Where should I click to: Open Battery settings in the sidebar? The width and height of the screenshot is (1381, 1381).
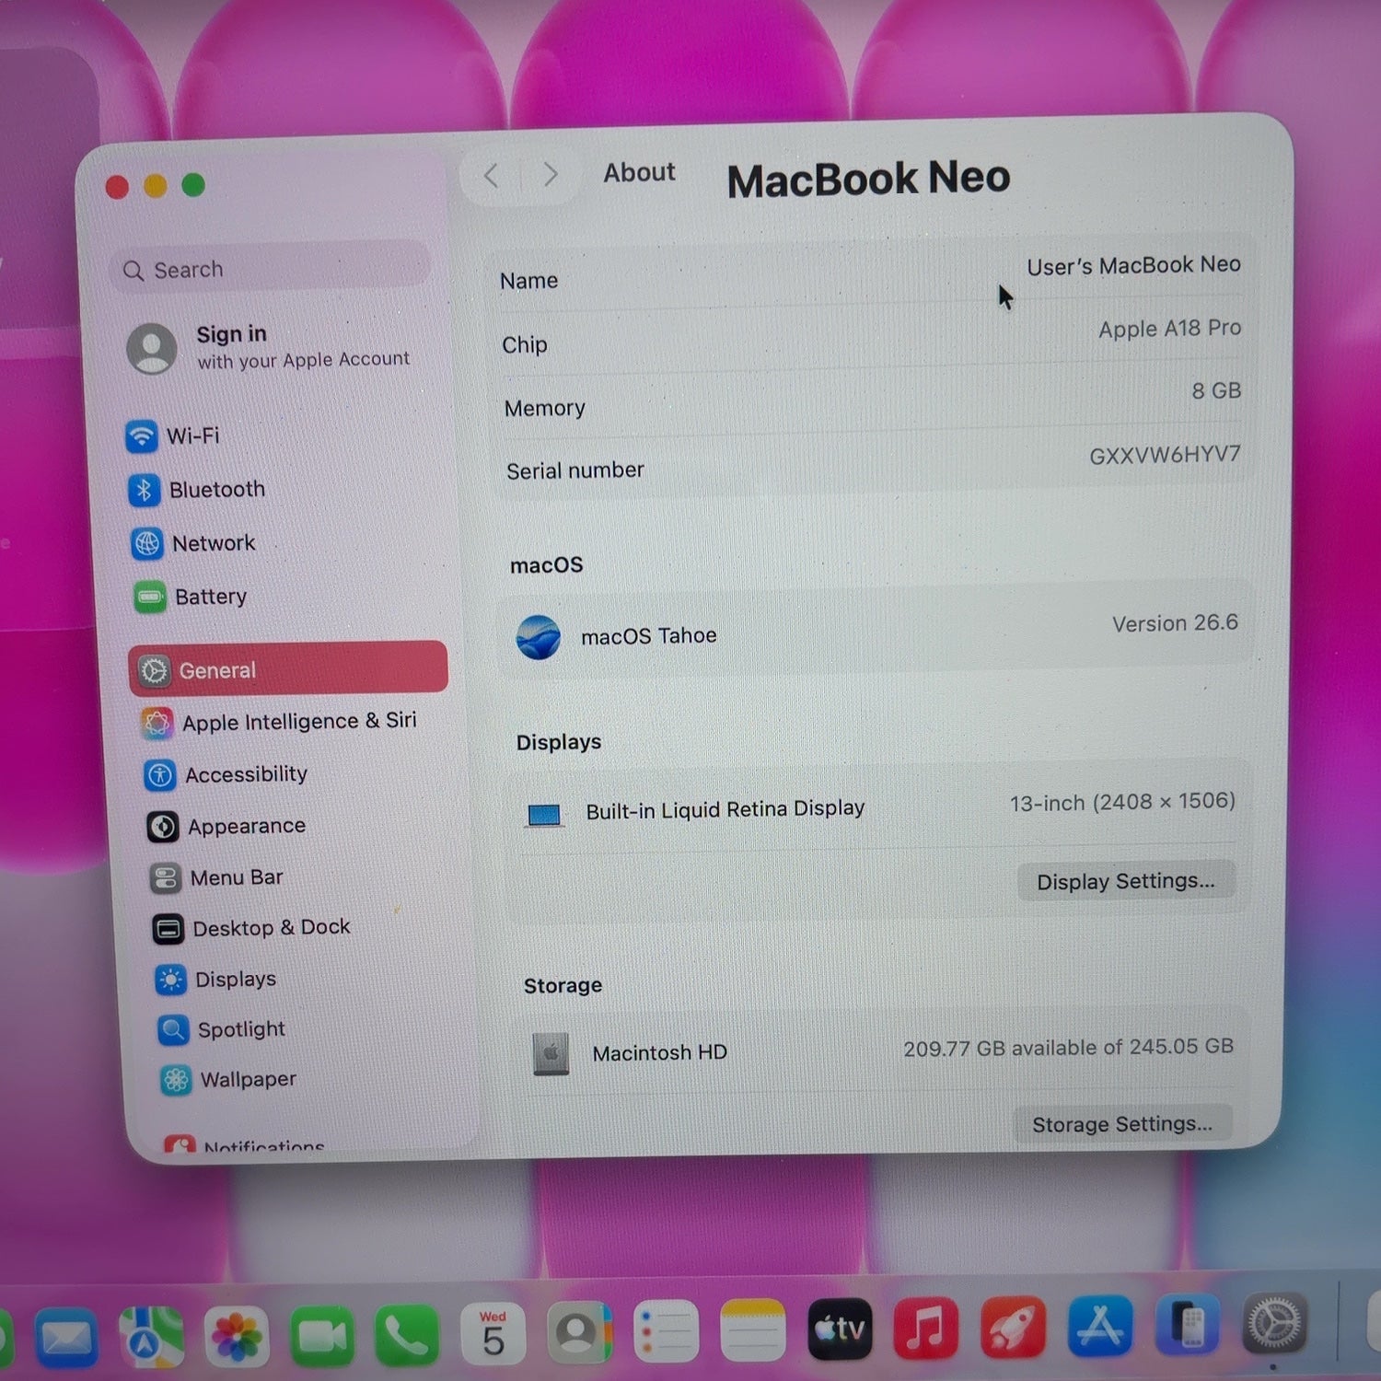191,597
